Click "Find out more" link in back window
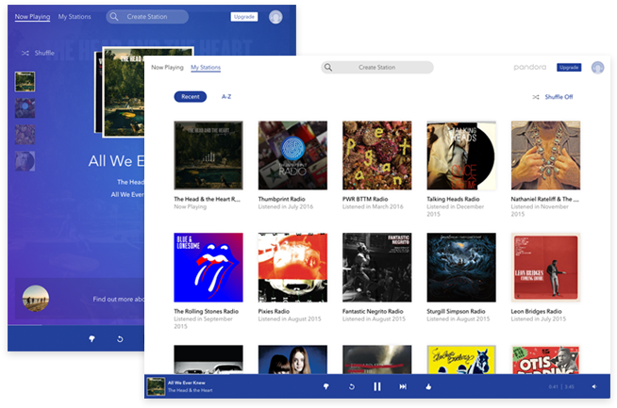This screenshot has height=408, width=617. [x=119, y=299]
